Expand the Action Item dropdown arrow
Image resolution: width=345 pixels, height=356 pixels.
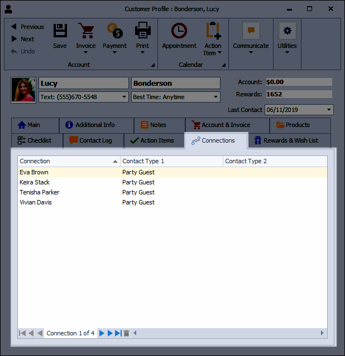[x=219, y=52]
